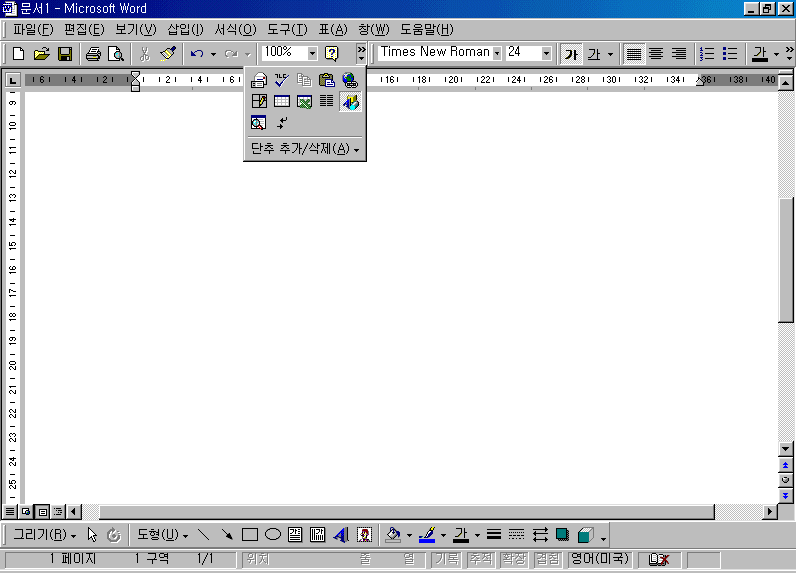
Task: Run the spelling and grammar check
Action: [x=282, y=80]
